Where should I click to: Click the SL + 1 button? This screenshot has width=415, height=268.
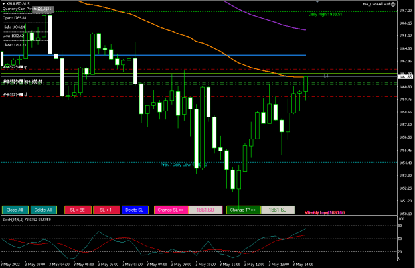pos(106,210)
